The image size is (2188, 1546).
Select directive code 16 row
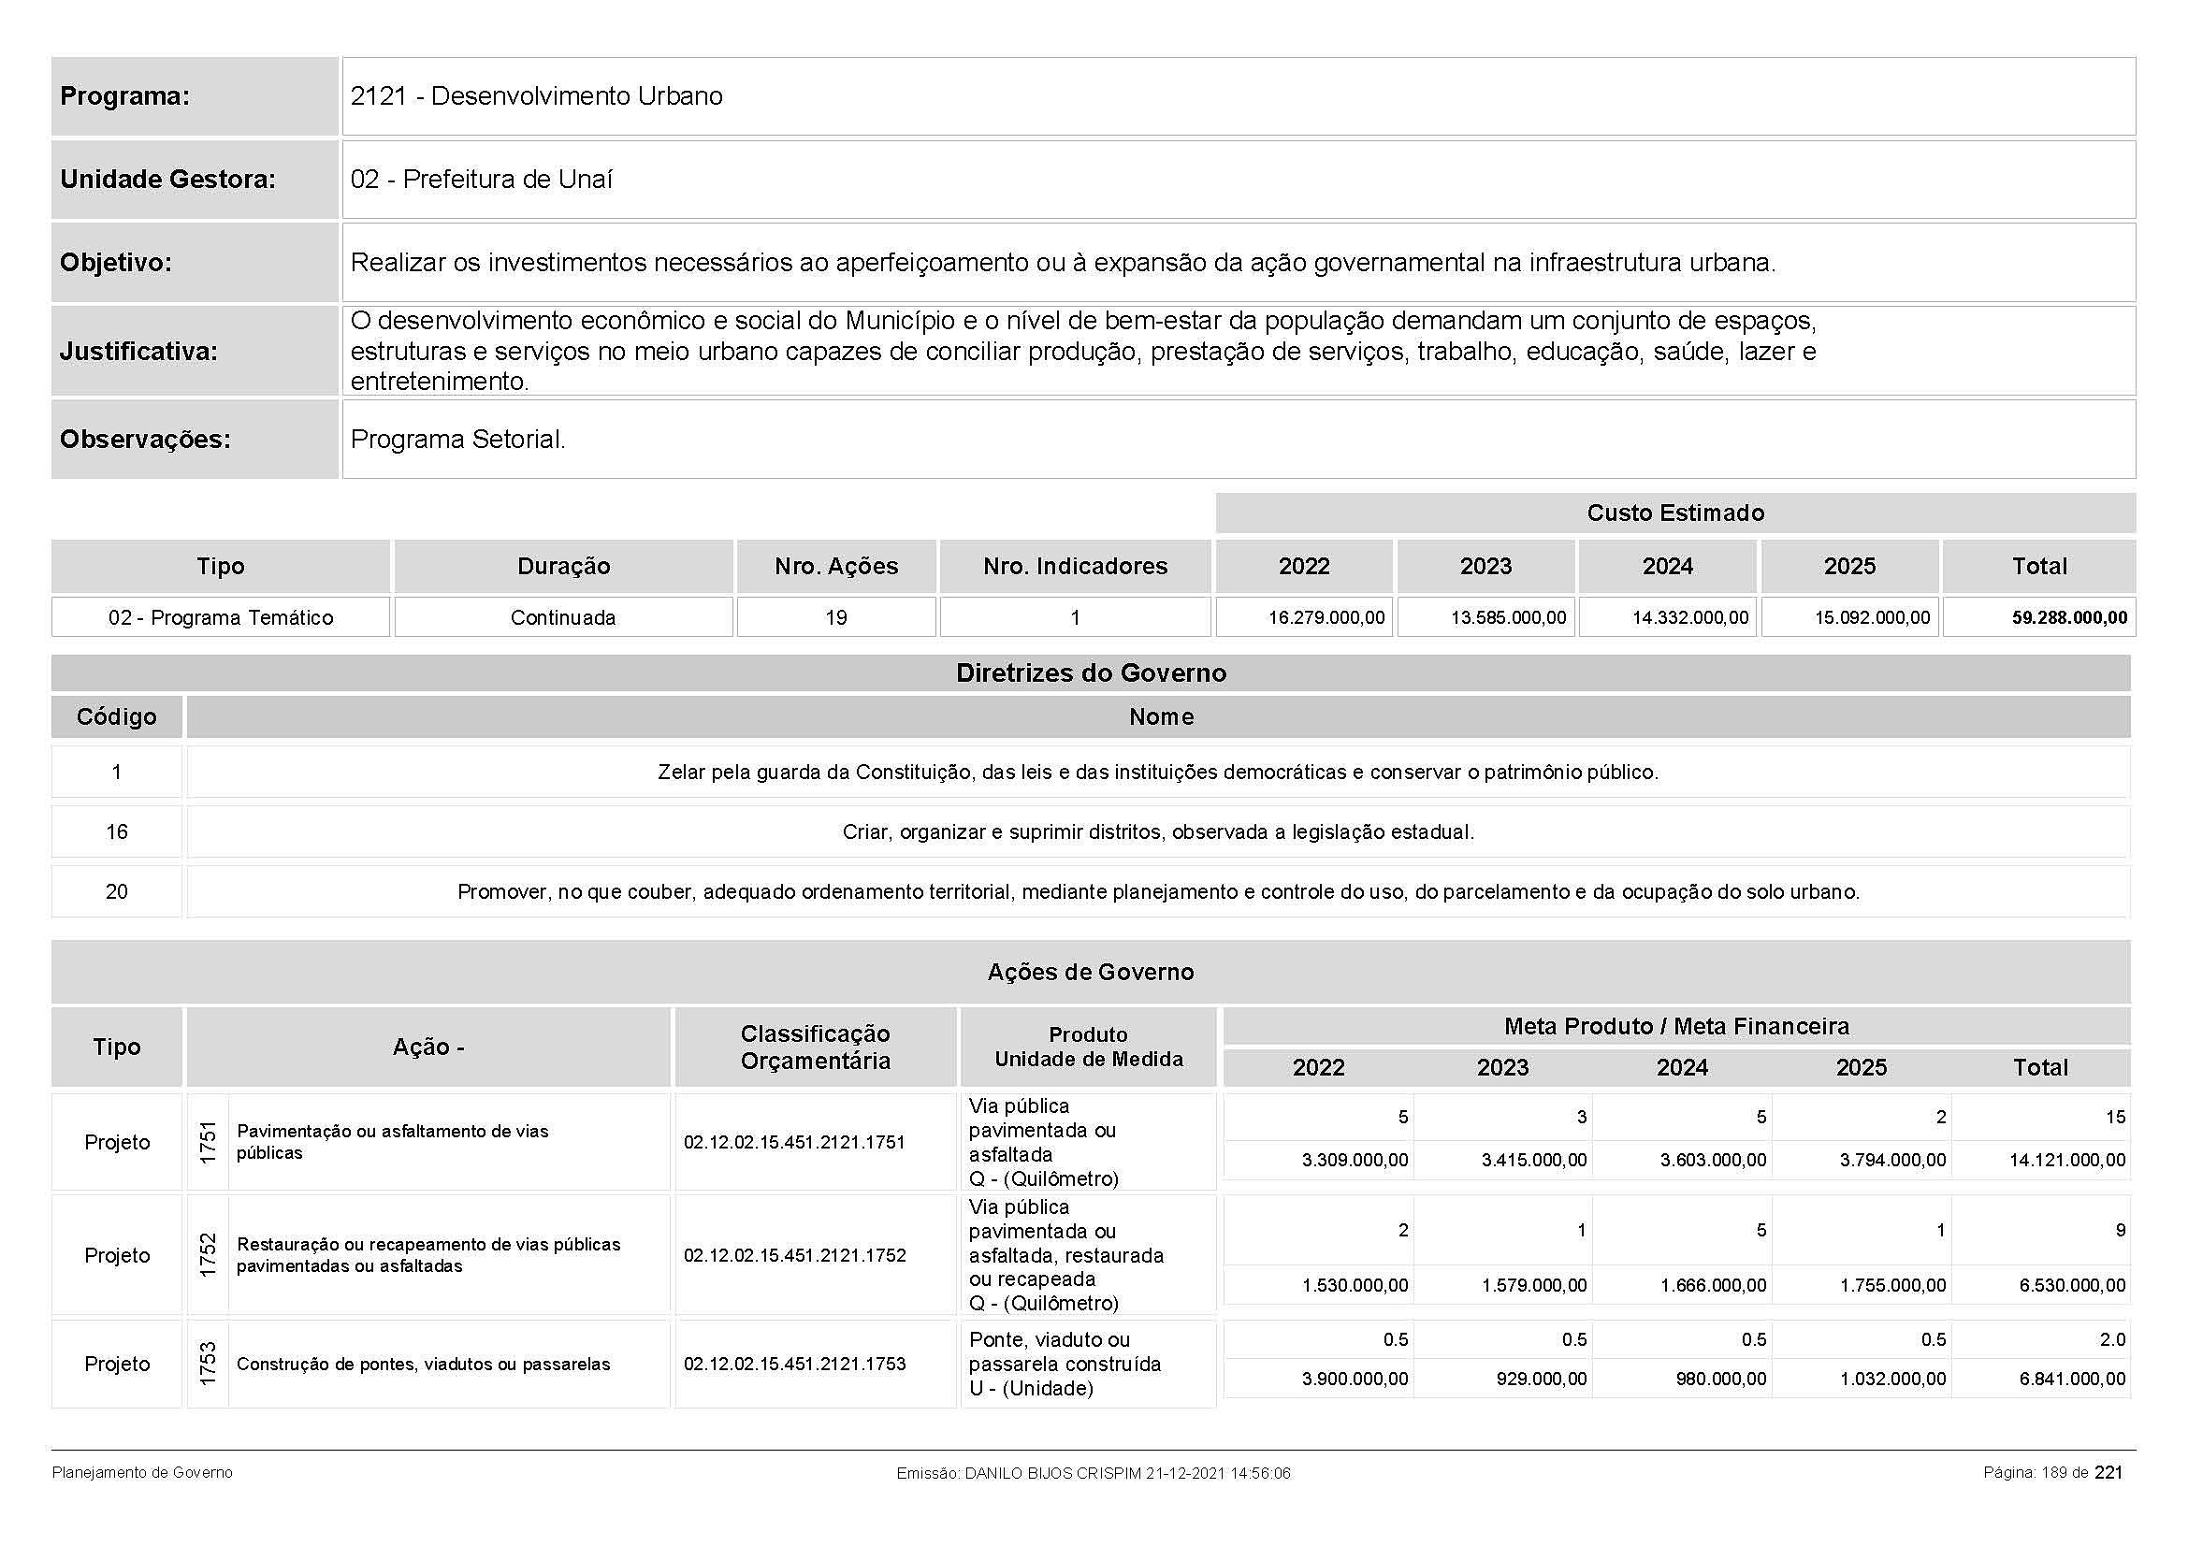116,831
